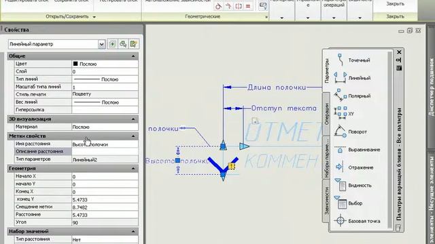435x244 pixels.
Task: Click the Слой value 0
Action: [x=105, y=72]
